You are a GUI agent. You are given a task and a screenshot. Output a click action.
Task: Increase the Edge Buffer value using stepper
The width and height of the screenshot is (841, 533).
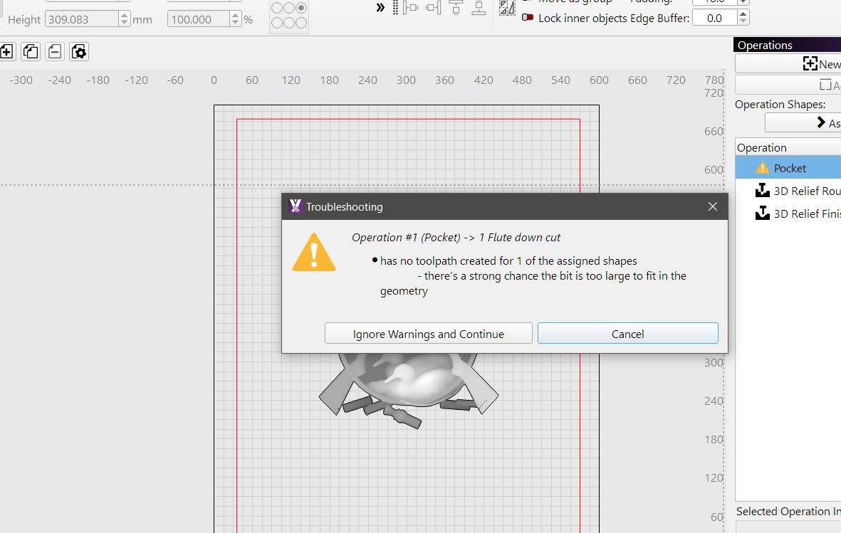[743, 14]
